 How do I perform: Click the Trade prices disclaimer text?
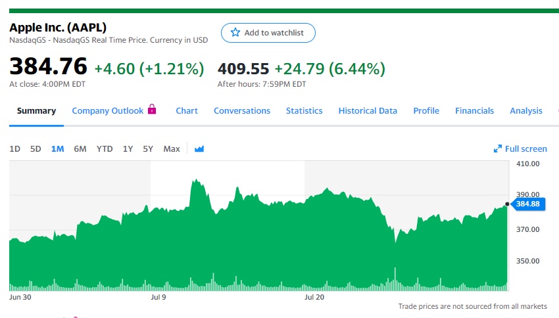tap(472, 306)
